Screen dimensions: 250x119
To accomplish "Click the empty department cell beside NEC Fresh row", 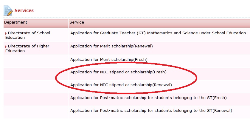I will tap(36, 74).
